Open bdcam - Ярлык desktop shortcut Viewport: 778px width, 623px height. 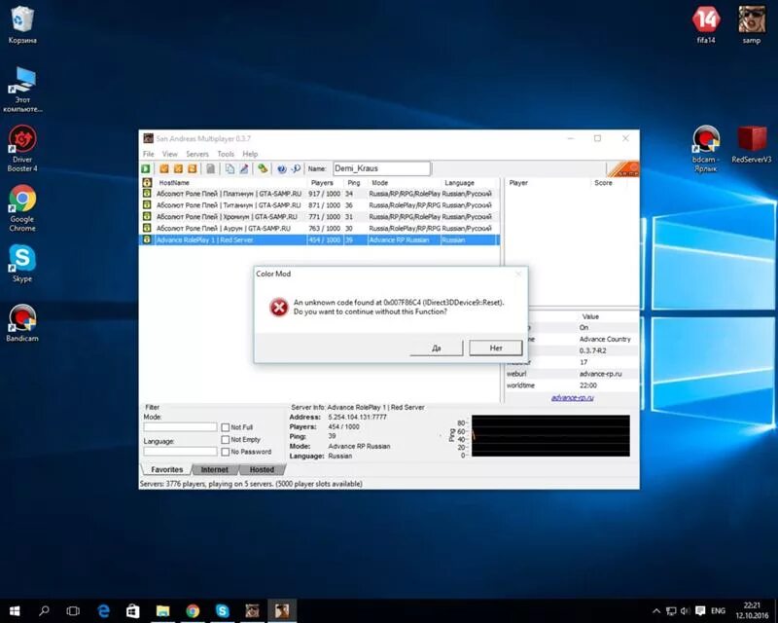(x=706, y=148)
